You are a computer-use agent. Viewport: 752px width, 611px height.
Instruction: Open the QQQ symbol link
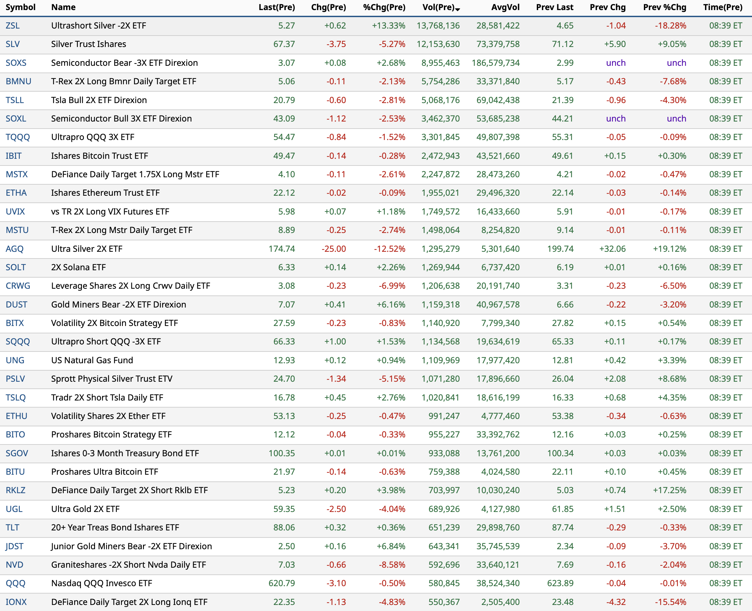click(x=15, y=583)
